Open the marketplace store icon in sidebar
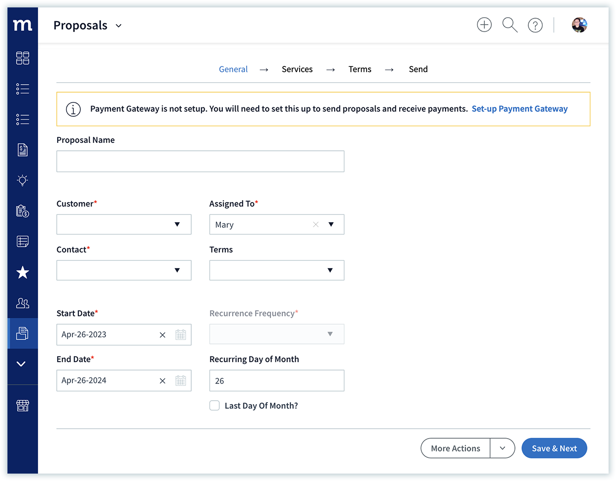 23,406
